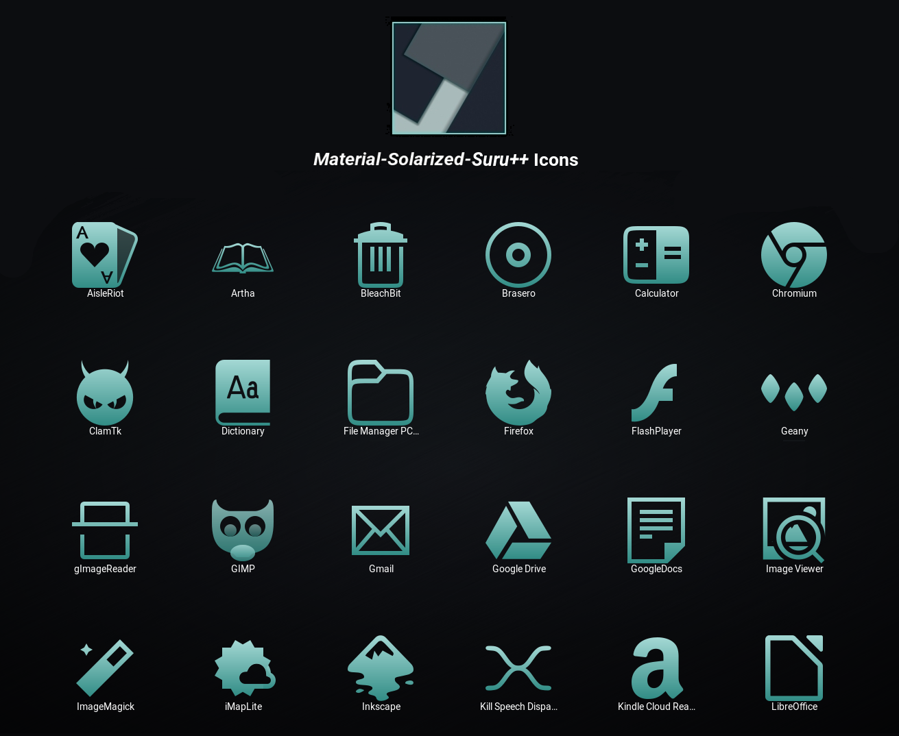Select the 'gImageReader' text label
This screenshot has height=736, width=899.
click(x=105, y=569)
